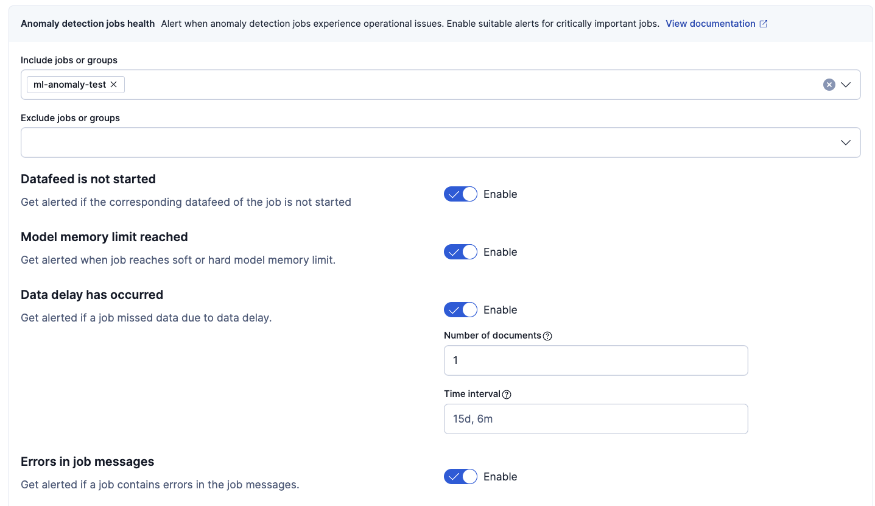Open the Exclude jobs or groups dropdown
Viewport: 875px width, 506px height.
[x=846, y=142]
